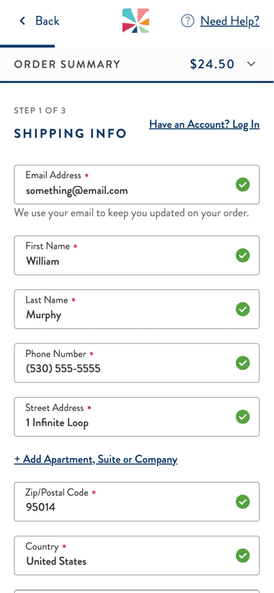
Task: Click the green checkmark beside Country
Action: point(243,555)
